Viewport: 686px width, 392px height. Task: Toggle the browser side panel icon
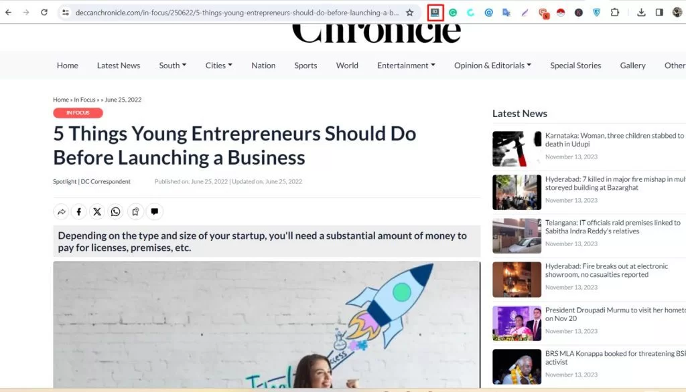pos(659,12)
